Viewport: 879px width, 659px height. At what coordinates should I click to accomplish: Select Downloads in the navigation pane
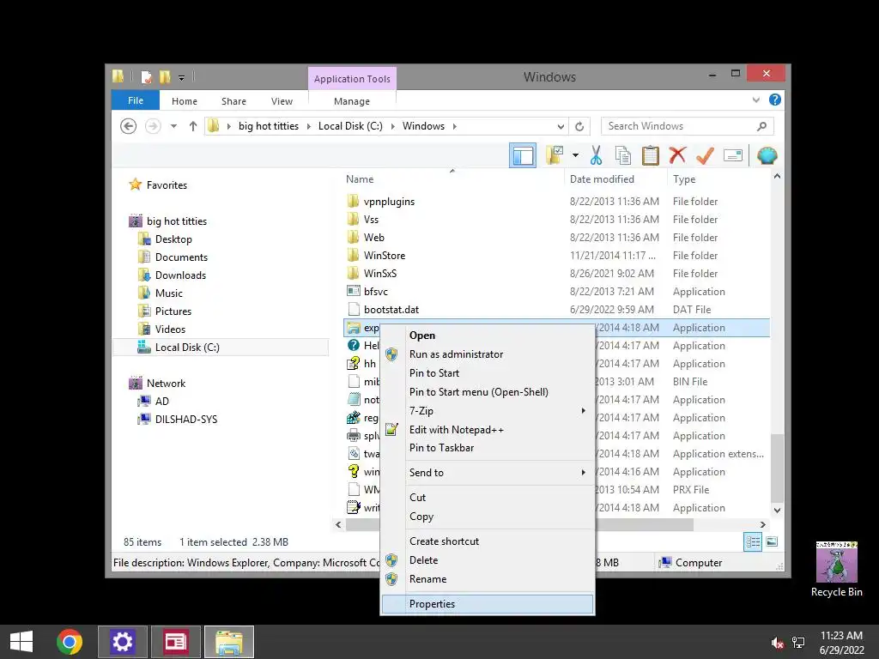click(180, 275)
